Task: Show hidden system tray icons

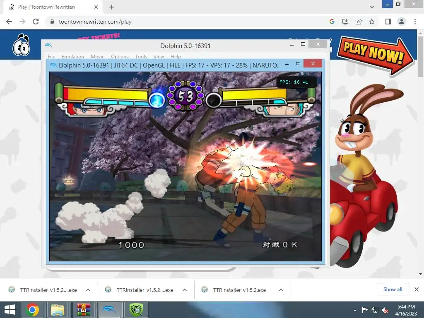Action: coord(355,310)
